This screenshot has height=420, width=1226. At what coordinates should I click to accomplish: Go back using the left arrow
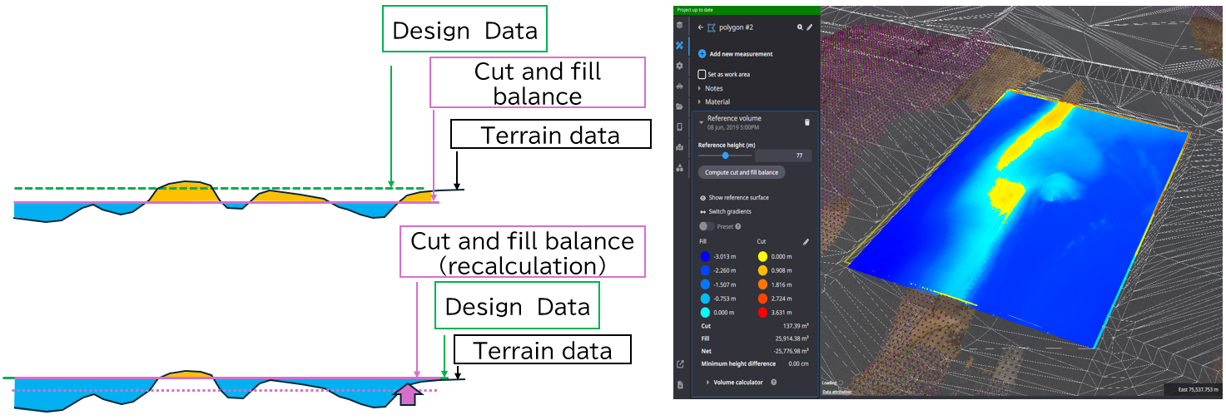pyautogui.click(x=701, y=27)
